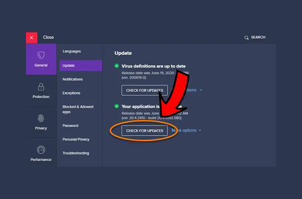The height and width of the screenshot is (199, 302).
Task: Click green checkmark beside virus definitions status
Action: [x=117, y=66]
